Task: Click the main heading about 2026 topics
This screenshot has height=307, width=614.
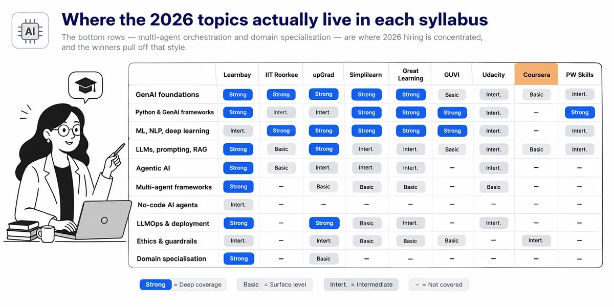Action: pyautogui.click(x=275, y=20)
